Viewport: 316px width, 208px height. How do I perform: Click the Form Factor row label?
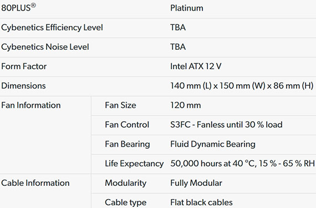[24, 66]
